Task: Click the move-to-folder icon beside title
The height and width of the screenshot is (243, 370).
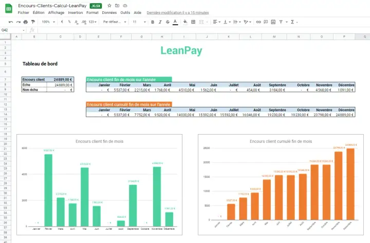Action: [117, 6]
